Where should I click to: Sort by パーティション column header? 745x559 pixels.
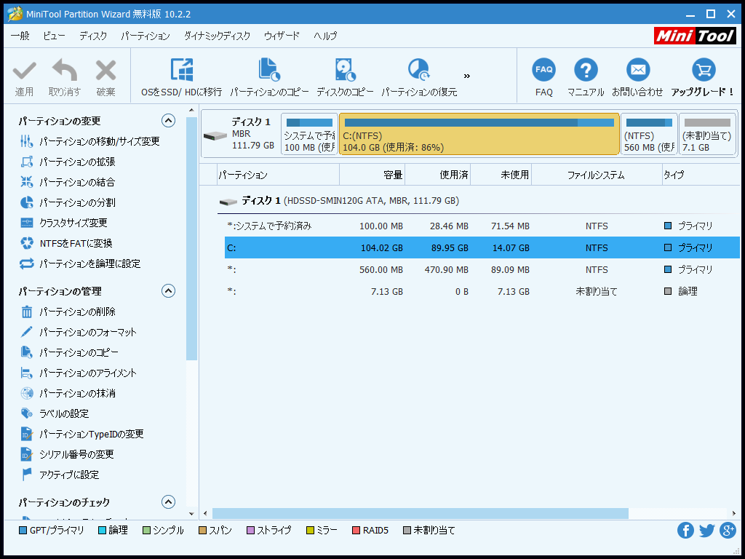click(278, 175)
